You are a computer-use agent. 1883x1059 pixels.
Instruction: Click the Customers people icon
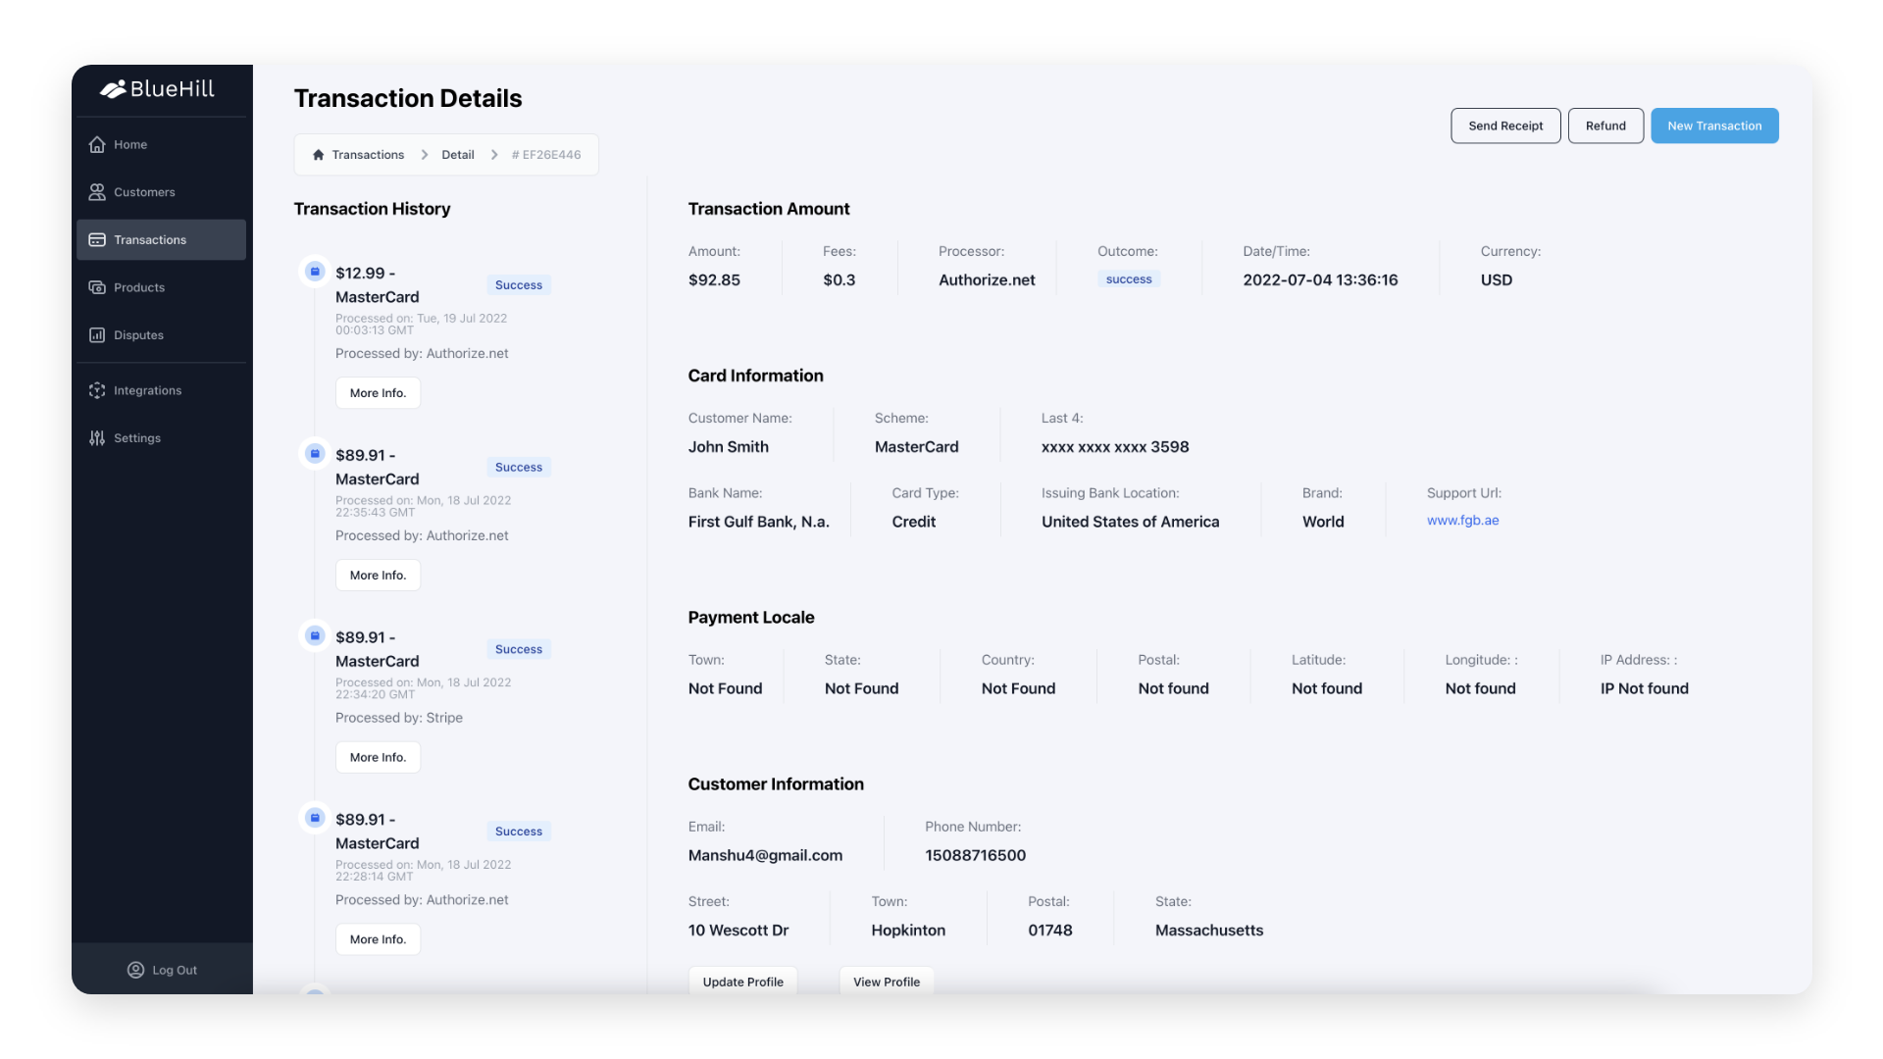[x=97, y=192]
